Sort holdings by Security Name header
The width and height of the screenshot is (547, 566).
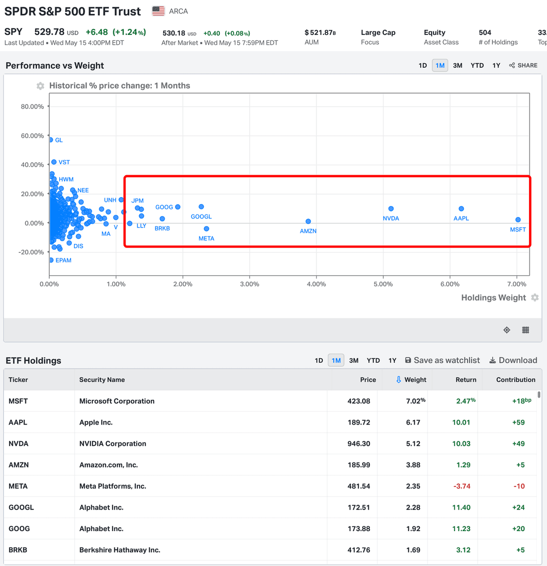click(102, 380)
